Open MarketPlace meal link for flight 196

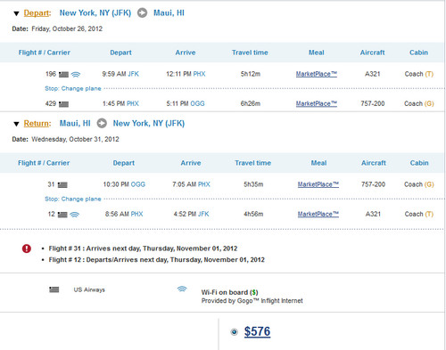[317, 74]
